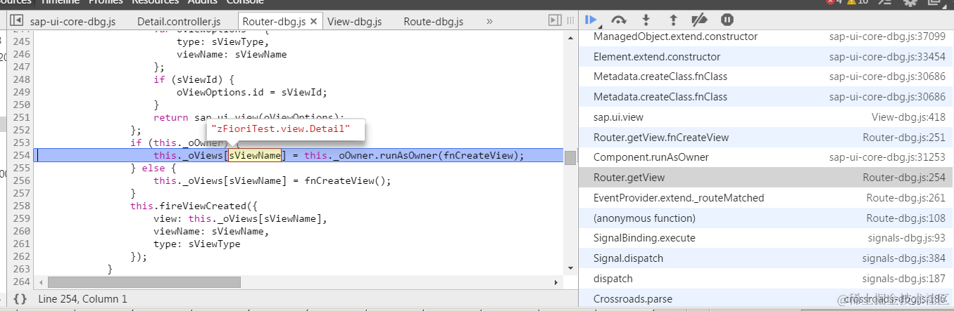954x311 pixels.
Task: Select Component.runAsOwner call frame
Action: coord(766,157)
